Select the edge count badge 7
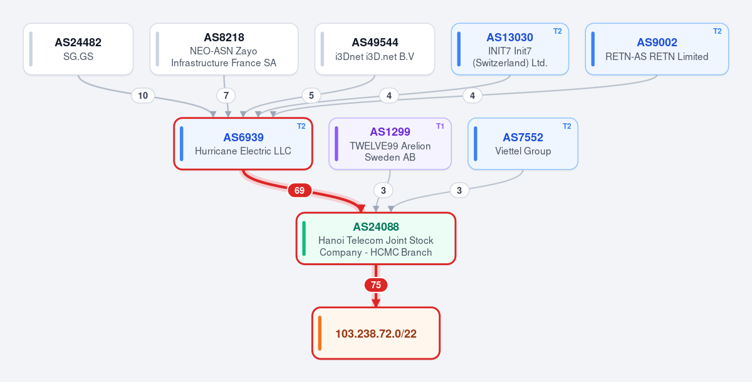The image size is (752, 382). (226, 96)
